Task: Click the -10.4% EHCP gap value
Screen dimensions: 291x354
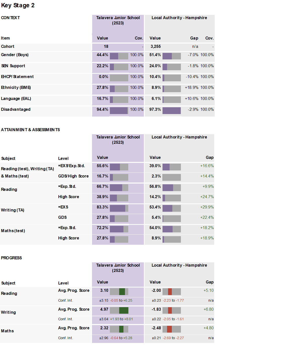Action: tap(192, 77)
